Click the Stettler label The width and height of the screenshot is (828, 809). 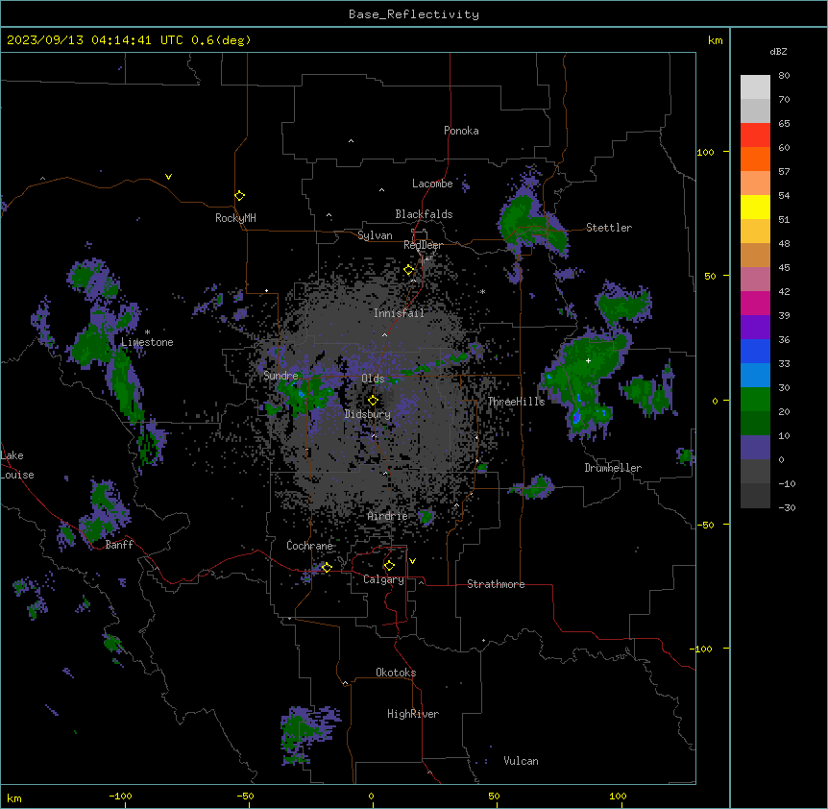[x=609, y=228]
